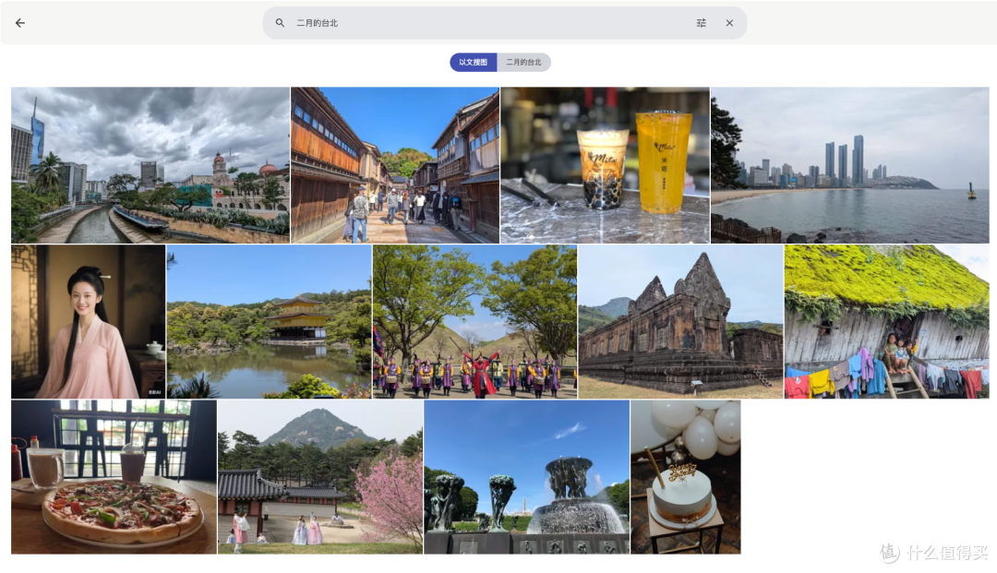Open the palace with cherry blossoms photo
Viewport: 997px width, 573px height.
[x=320, y=476]
